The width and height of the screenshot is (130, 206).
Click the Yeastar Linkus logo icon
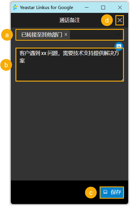coord(15,7)
